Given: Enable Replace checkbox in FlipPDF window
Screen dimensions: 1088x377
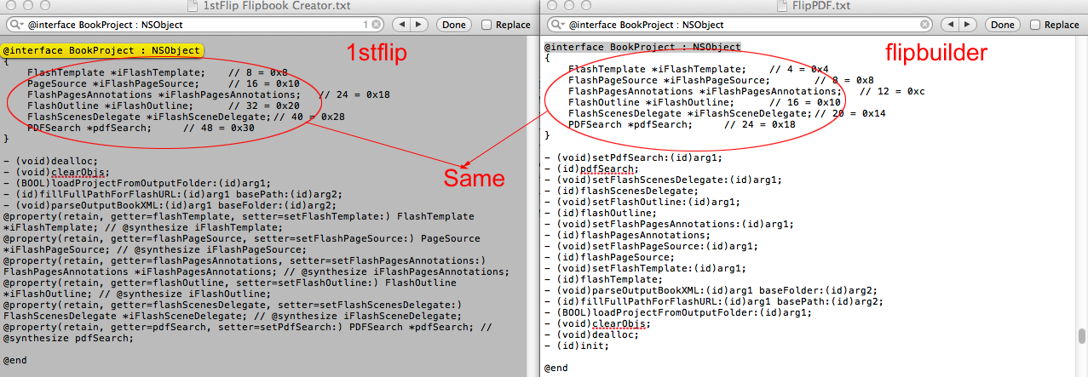Looking at the screenshot, I should tap(1034, 26).
